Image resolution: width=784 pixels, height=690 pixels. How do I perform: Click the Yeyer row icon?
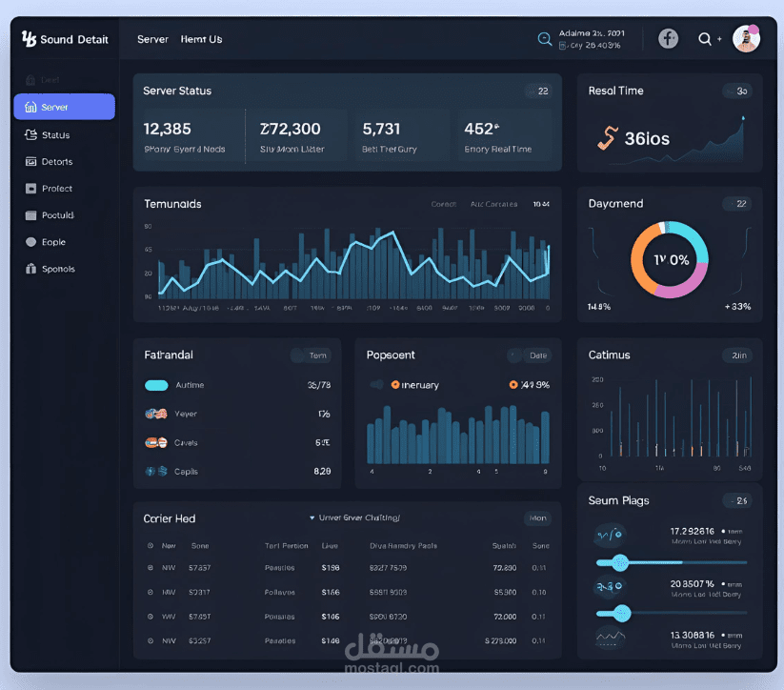(x=156, y=414)
